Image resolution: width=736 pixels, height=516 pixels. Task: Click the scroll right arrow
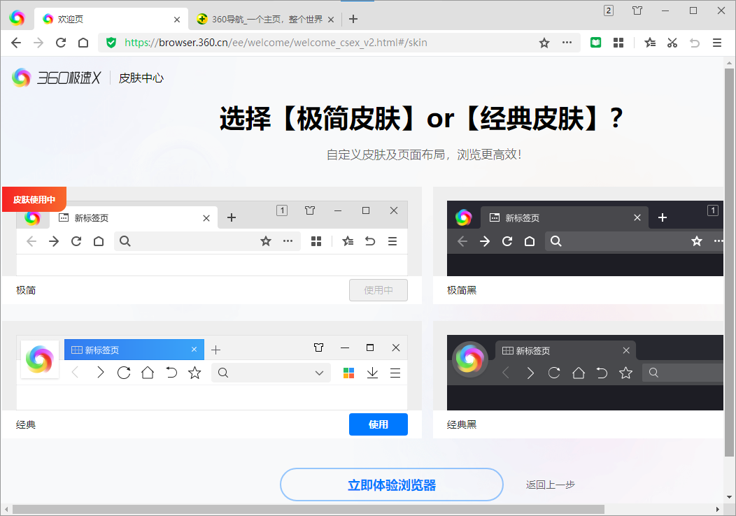click(718, 510)
